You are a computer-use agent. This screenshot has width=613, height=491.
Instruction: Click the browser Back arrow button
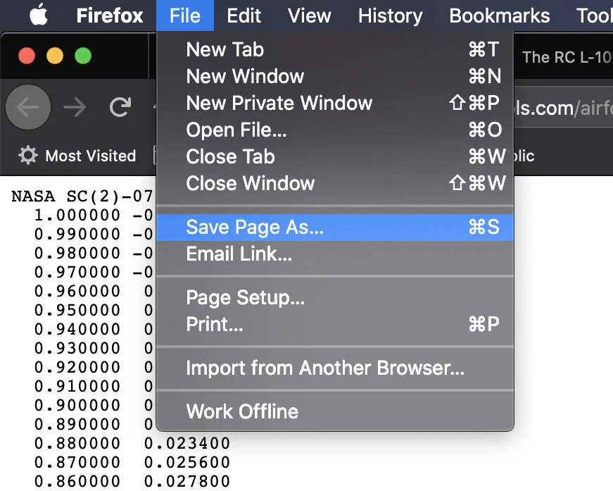(28, 107)
